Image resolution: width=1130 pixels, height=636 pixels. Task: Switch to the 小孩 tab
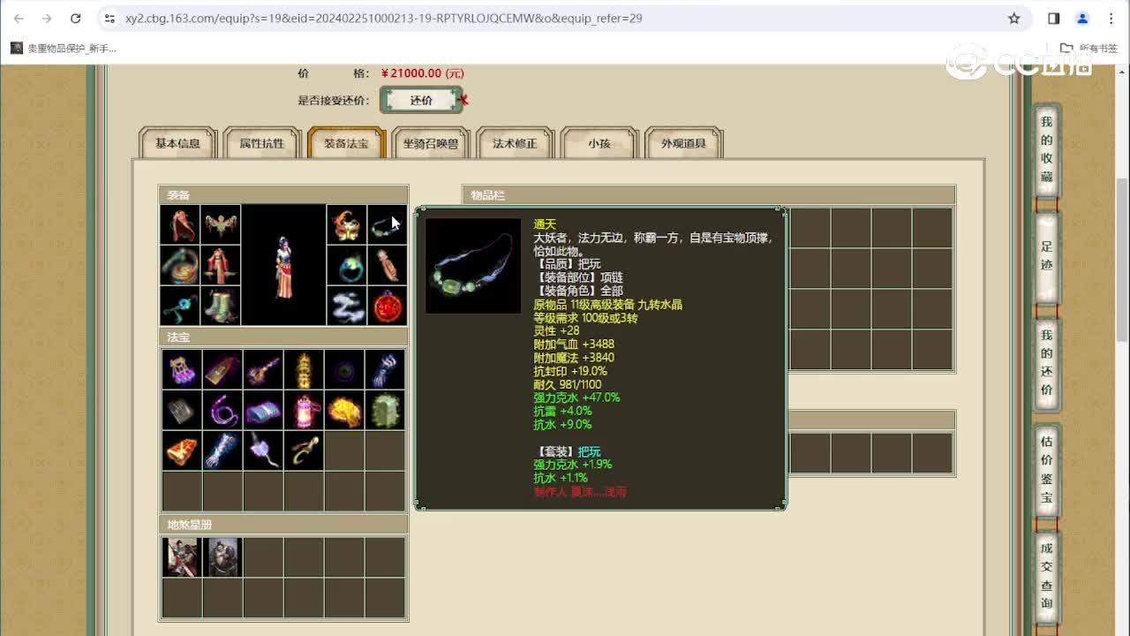[599, 143]
